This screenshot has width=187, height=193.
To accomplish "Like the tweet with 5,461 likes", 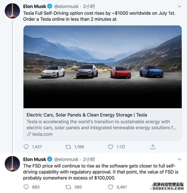I will (x=110, y=187).
